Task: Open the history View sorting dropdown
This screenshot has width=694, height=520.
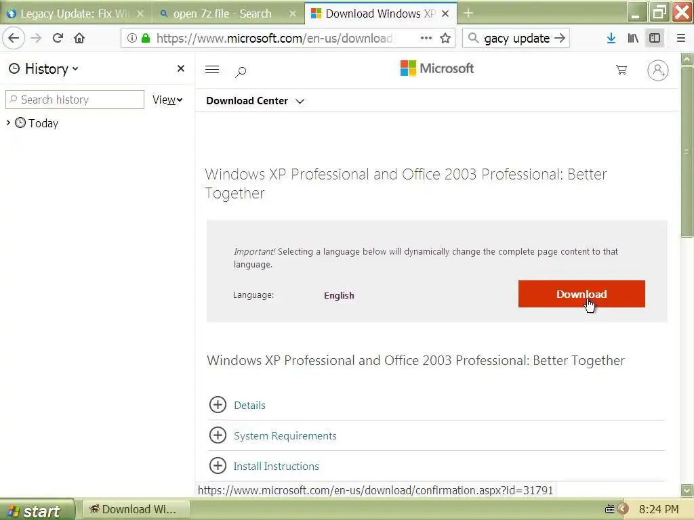Action: pos(167,100)
